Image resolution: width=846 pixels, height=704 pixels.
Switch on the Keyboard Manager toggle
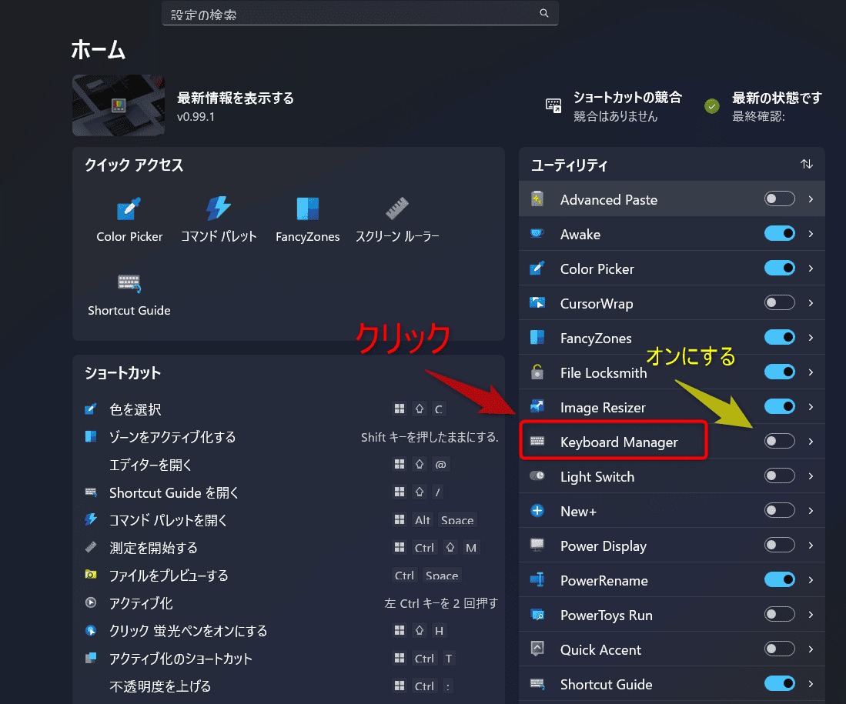coord(779,441)
